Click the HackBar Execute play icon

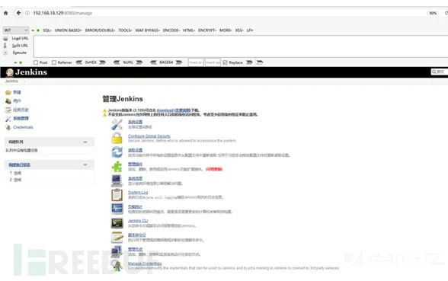click(5, 53)
